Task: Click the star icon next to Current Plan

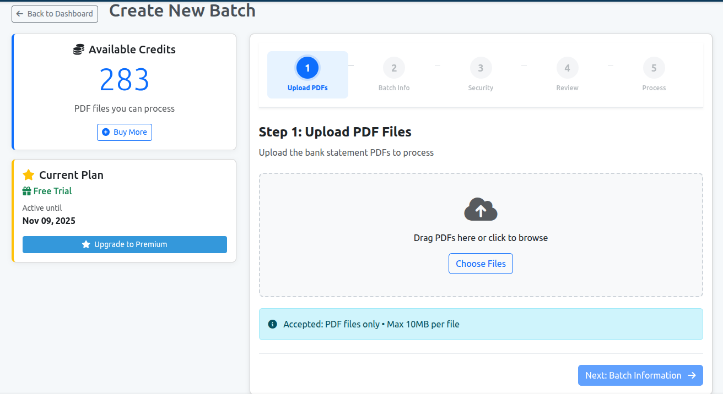Action: 28,174
